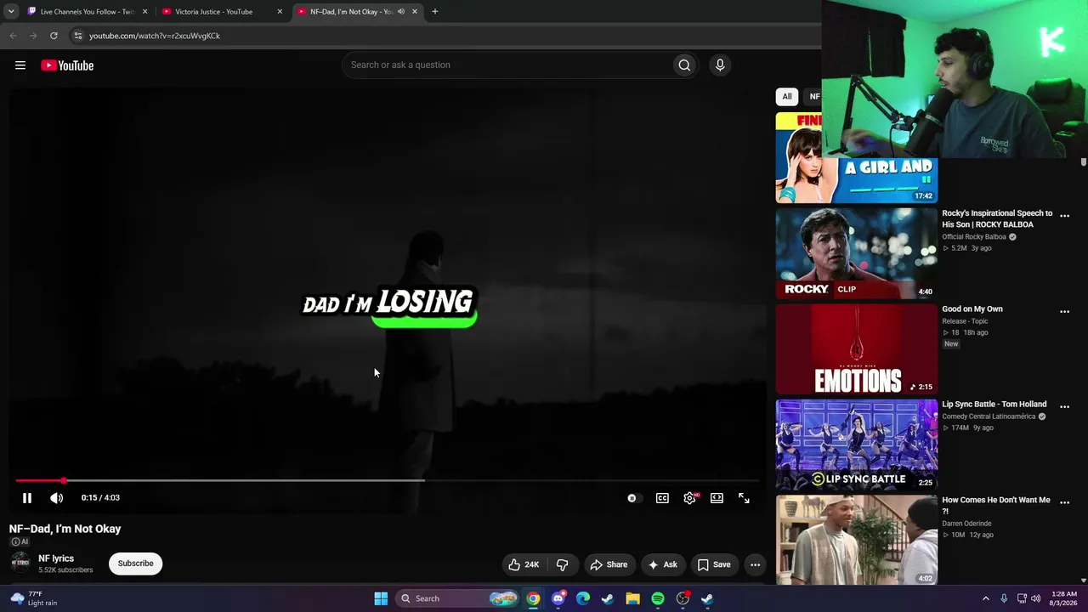This screenshot has width=1088, height=612.
Task: Open Spotify from the taskbar
Action: [658, 598]
